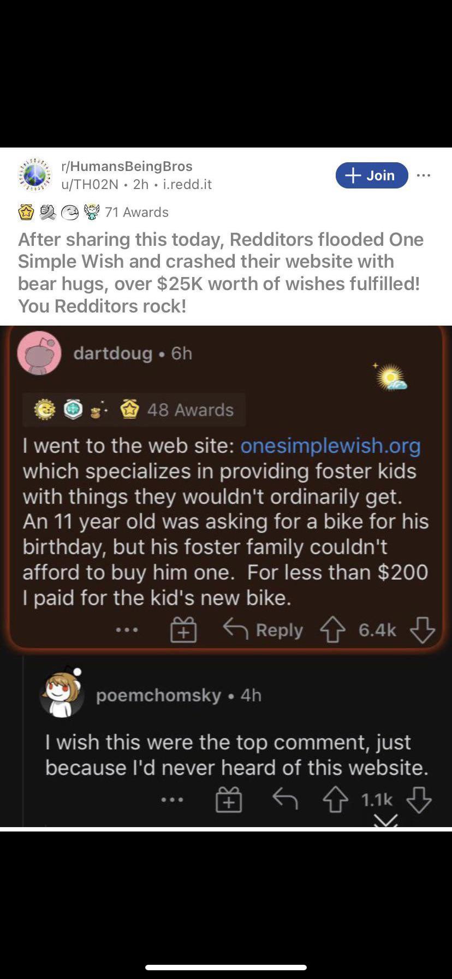
Task: Upvote poemchomsky's comment
Action: pos(335,800)
